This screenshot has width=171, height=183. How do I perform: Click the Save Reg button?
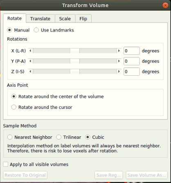point(109,175)
